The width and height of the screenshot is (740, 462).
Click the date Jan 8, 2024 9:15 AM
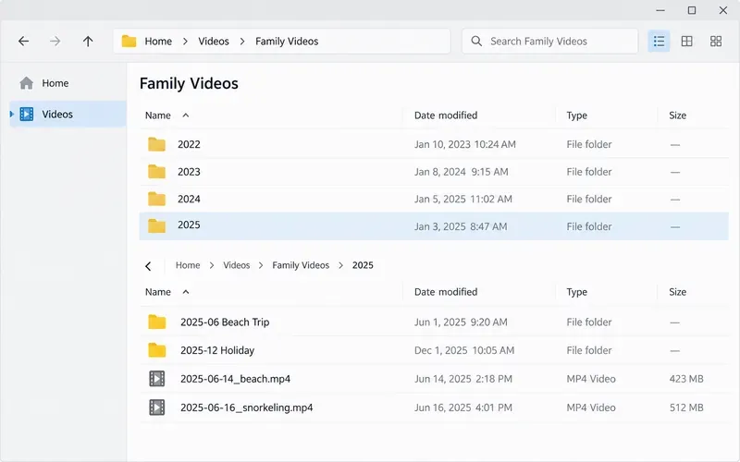(x=461, y=172)
